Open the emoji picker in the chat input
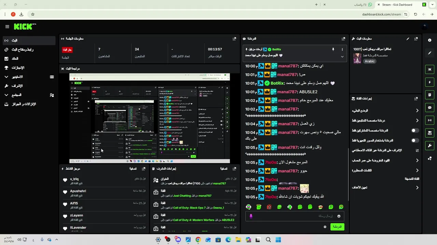 click(339, 216)
